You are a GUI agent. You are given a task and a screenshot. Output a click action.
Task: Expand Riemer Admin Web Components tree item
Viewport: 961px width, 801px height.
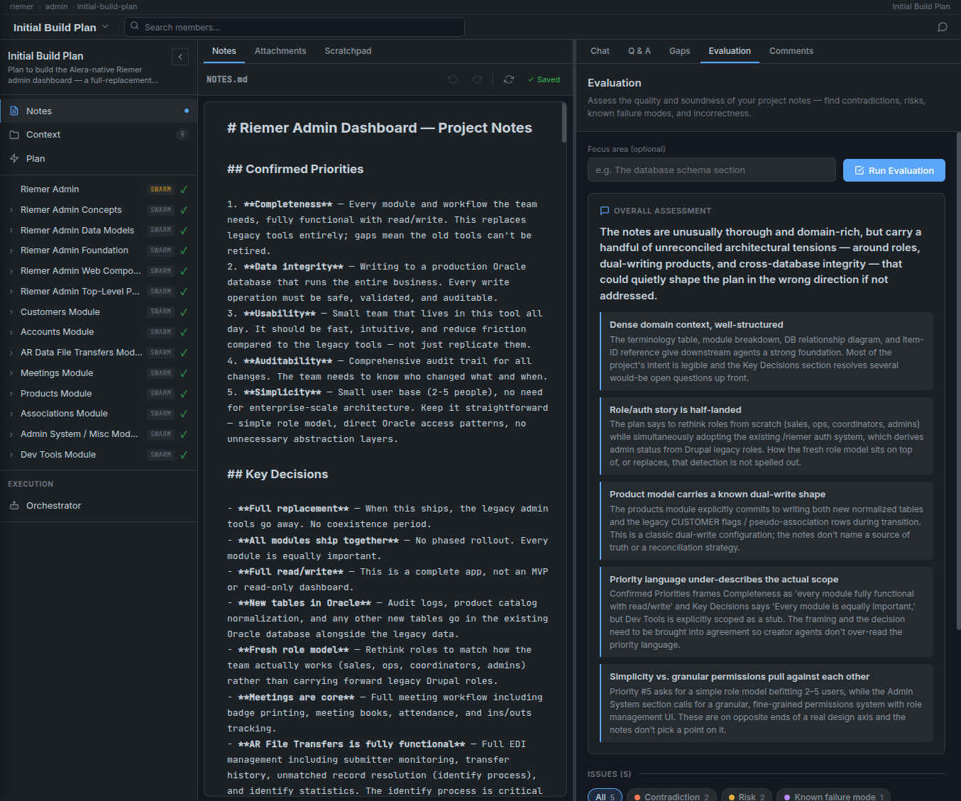pyautogui.click(x=11, y=271)
